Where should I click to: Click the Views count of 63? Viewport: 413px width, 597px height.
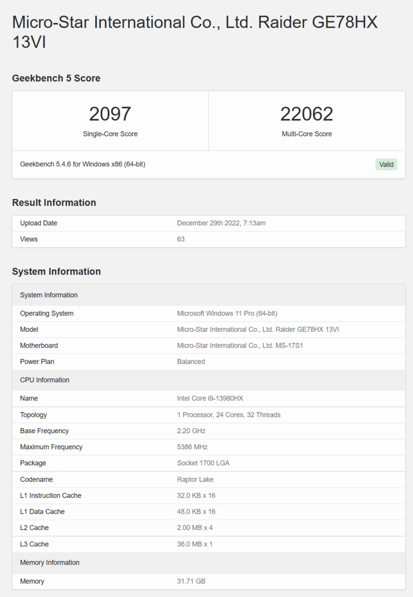181,239
